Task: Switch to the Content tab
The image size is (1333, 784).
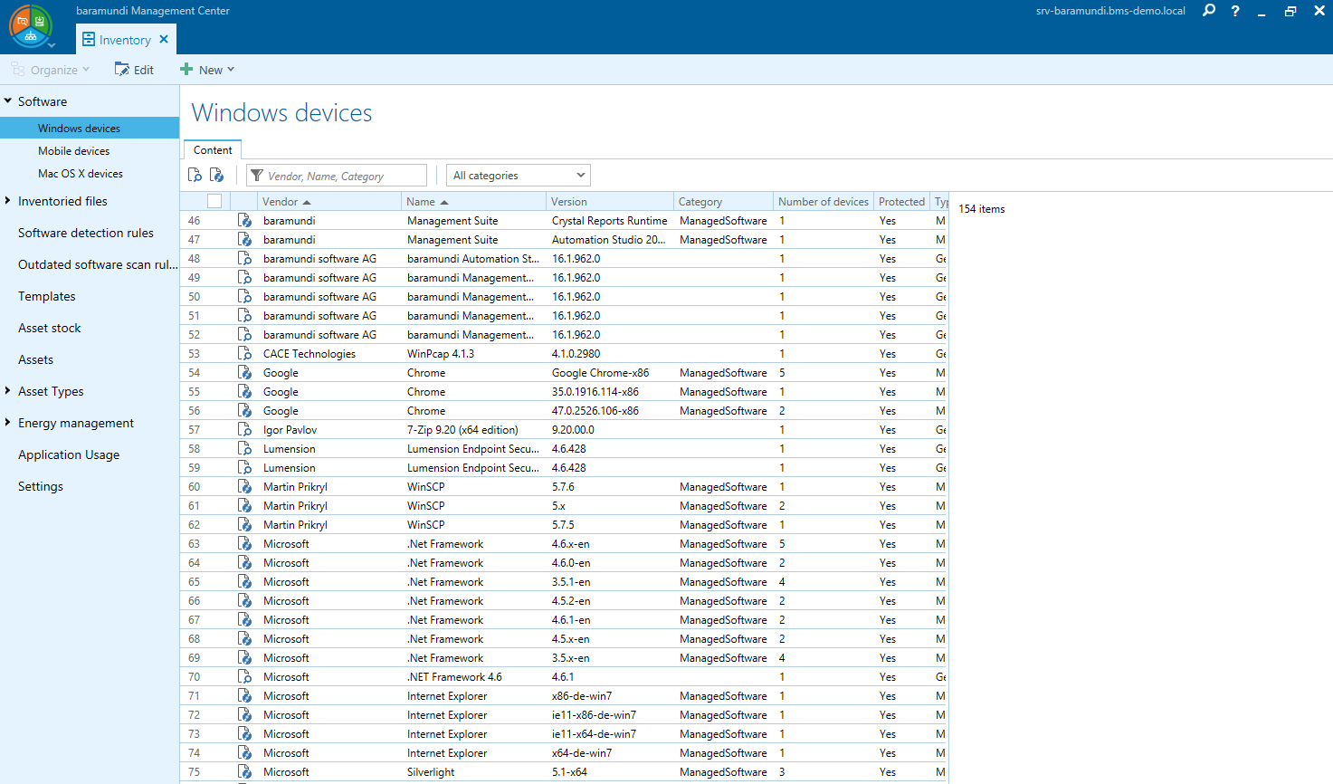Action: pos(213,150)
